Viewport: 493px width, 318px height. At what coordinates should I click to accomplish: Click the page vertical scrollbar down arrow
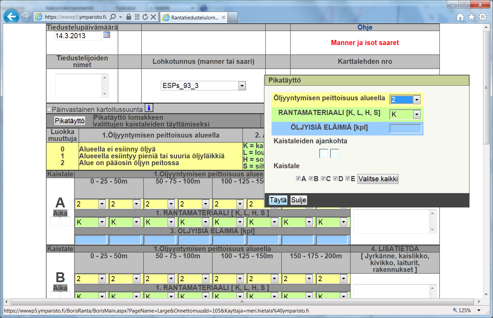point(486,294)
